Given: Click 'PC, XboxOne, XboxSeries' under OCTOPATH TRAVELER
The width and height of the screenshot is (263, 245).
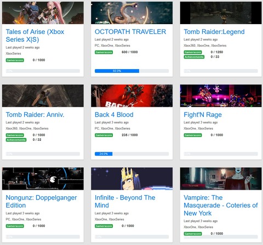Looking at the screenshot, I should point(112,45).
